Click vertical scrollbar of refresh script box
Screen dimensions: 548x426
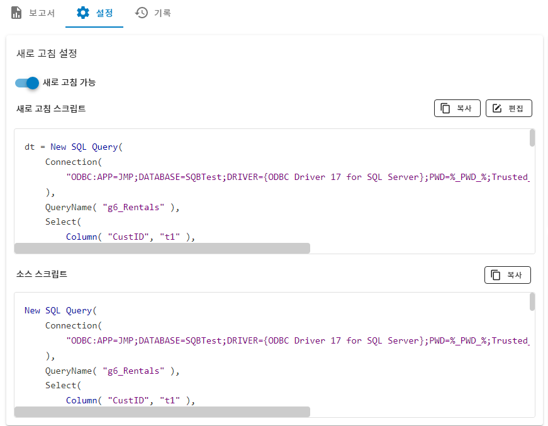click(532, 138)
